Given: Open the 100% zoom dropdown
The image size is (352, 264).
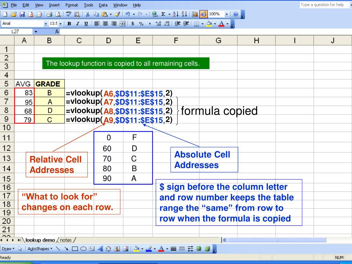Looking at the screenshot, I should click(227, 14).
